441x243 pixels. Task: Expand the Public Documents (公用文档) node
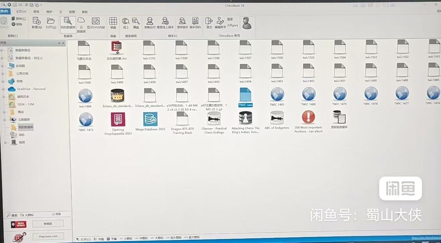pyautogui.click(x=2, y=74)
